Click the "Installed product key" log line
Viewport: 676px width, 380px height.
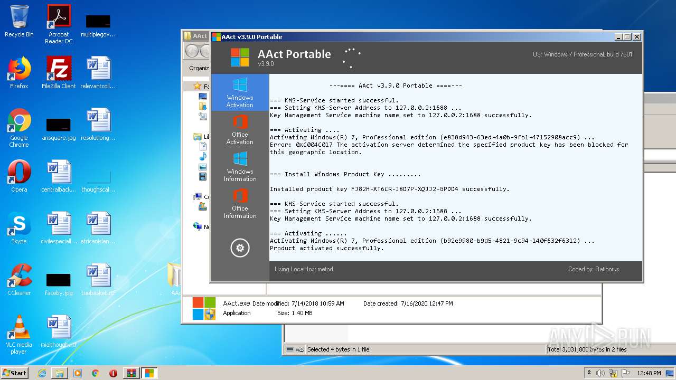tap(390, 189)
